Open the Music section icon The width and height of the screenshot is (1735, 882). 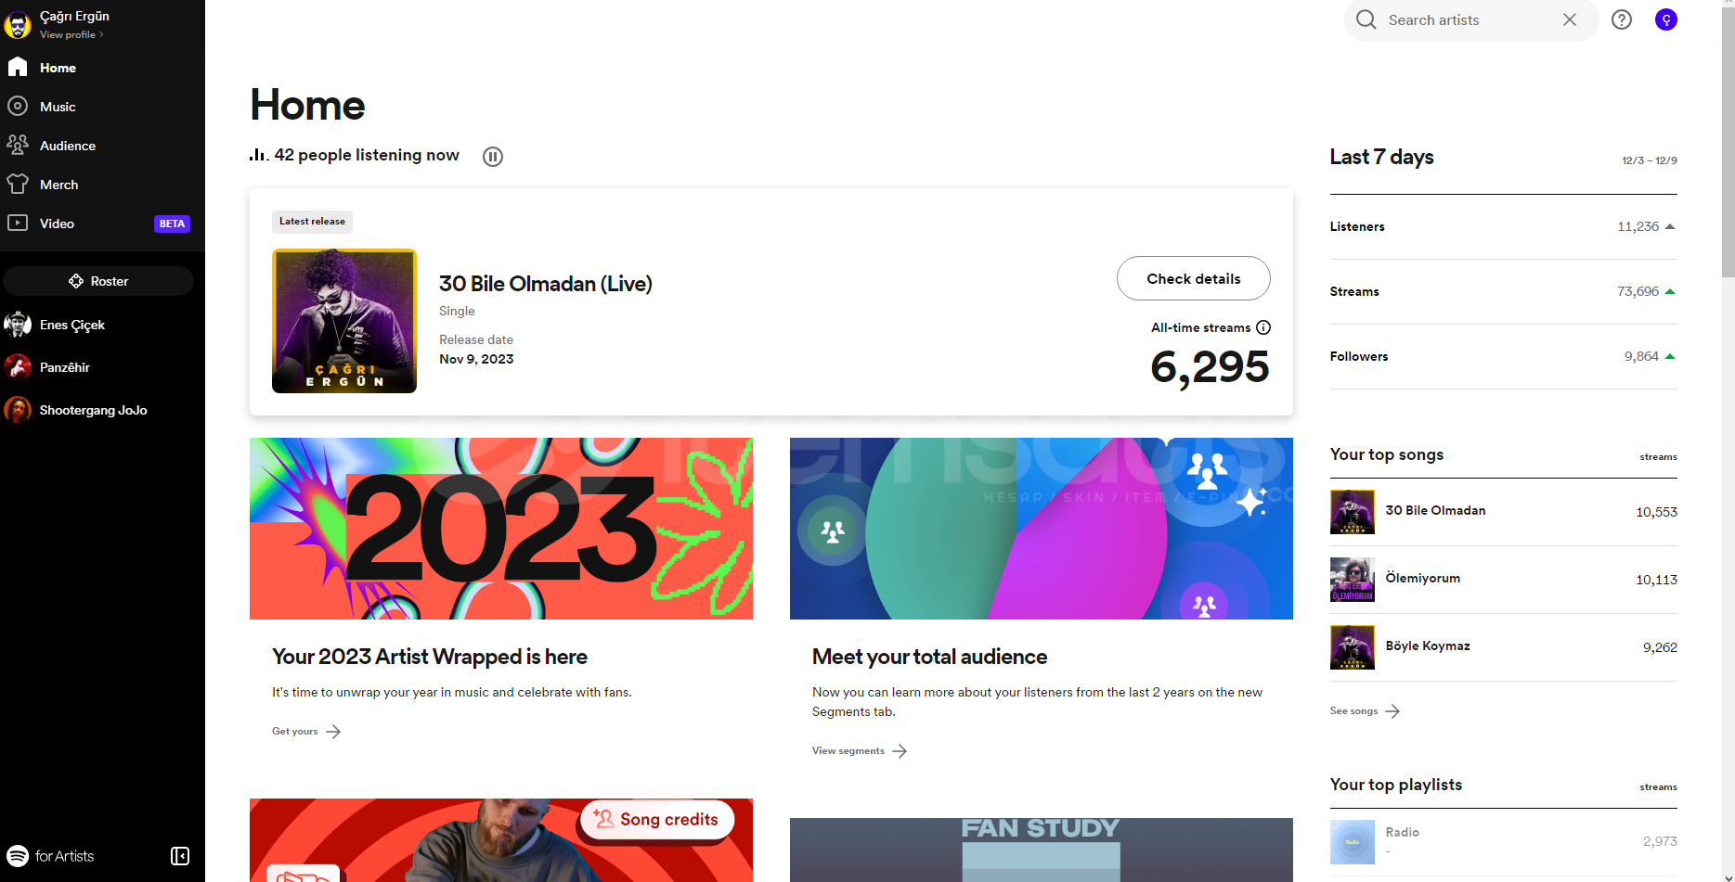point(18,107)
